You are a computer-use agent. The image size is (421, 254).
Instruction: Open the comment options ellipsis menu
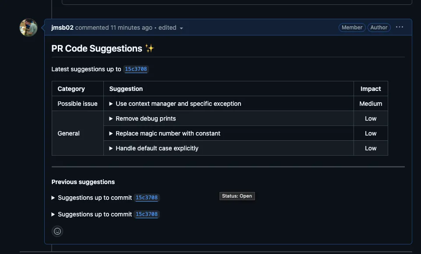(399, 27)
